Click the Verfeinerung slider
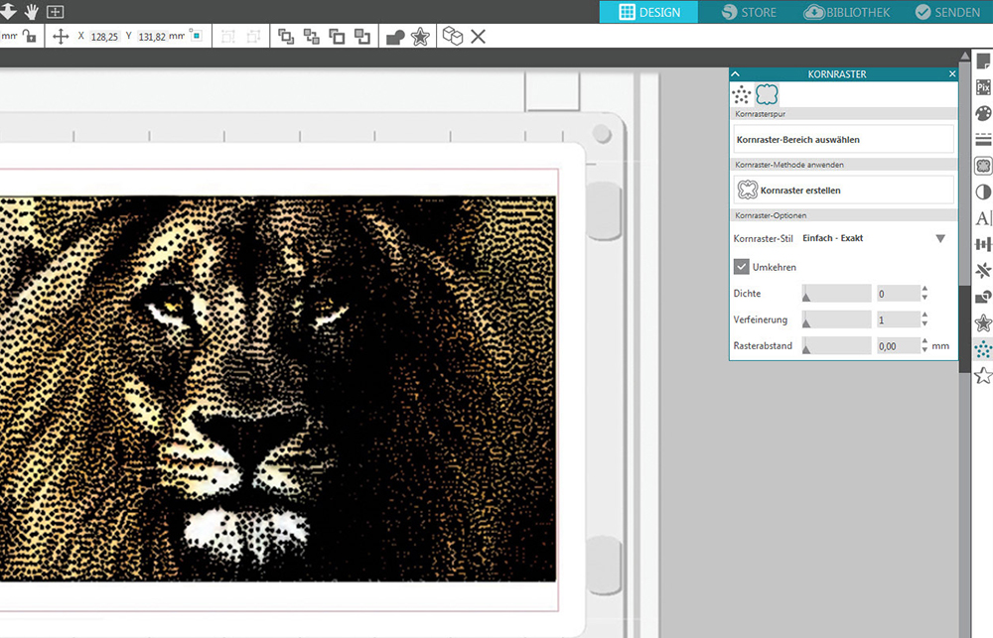The width and height of the screenshot is (993, 638). click(836, 319)
